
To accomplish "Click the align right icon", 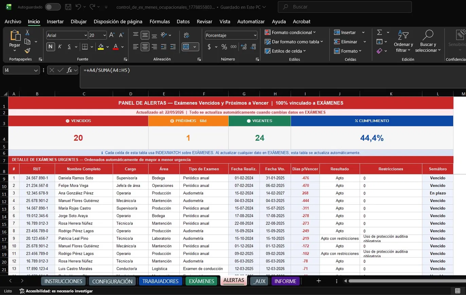I will (154, 47).
